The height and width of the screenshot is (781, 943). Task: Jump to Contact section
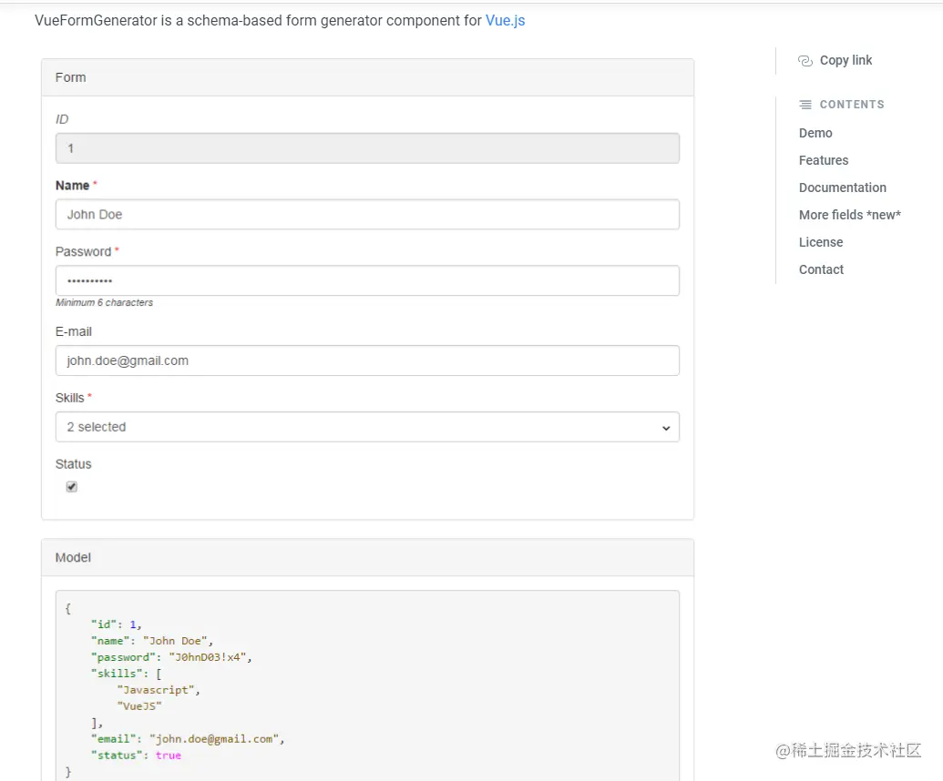click(821, 269)
